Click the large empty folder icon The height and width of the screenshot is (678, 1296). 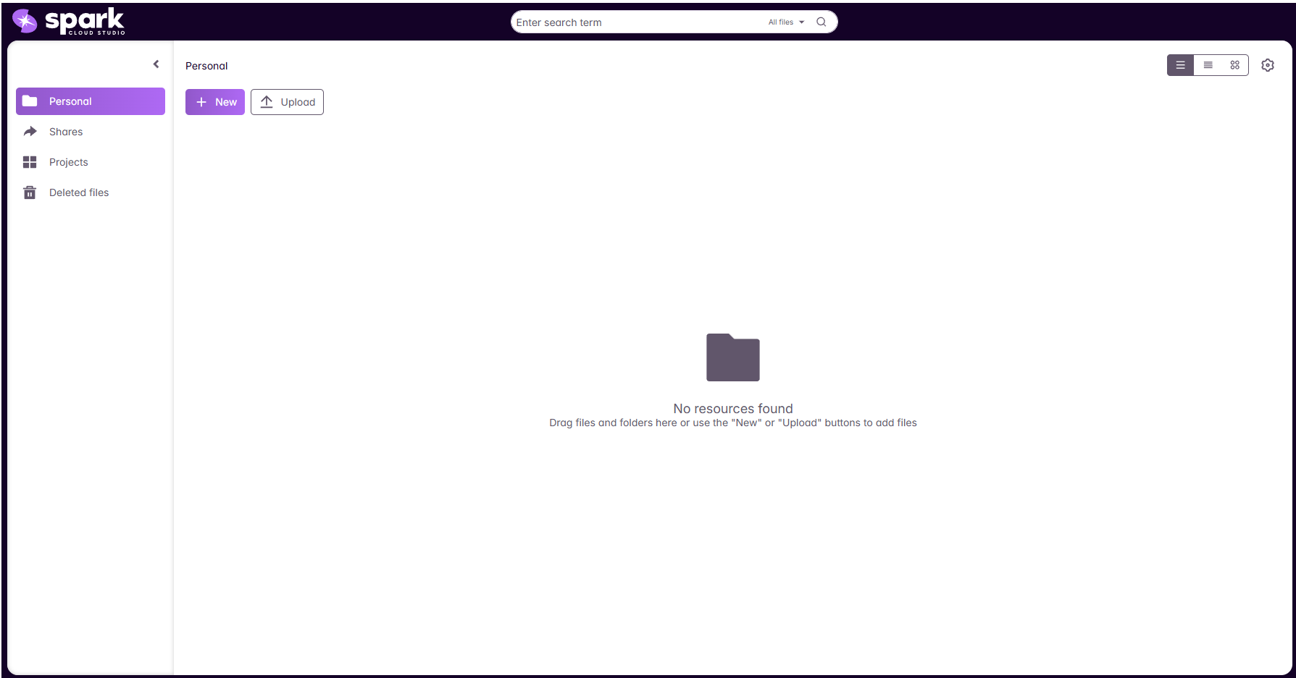coord(732,357)
